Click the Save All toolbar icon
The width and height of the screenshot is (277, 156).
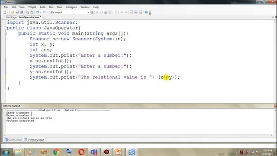(x=21, y=12)
